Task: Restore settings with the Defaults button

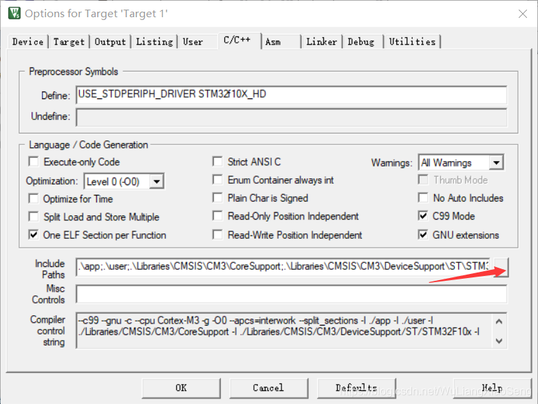Action: coord(356,388)
